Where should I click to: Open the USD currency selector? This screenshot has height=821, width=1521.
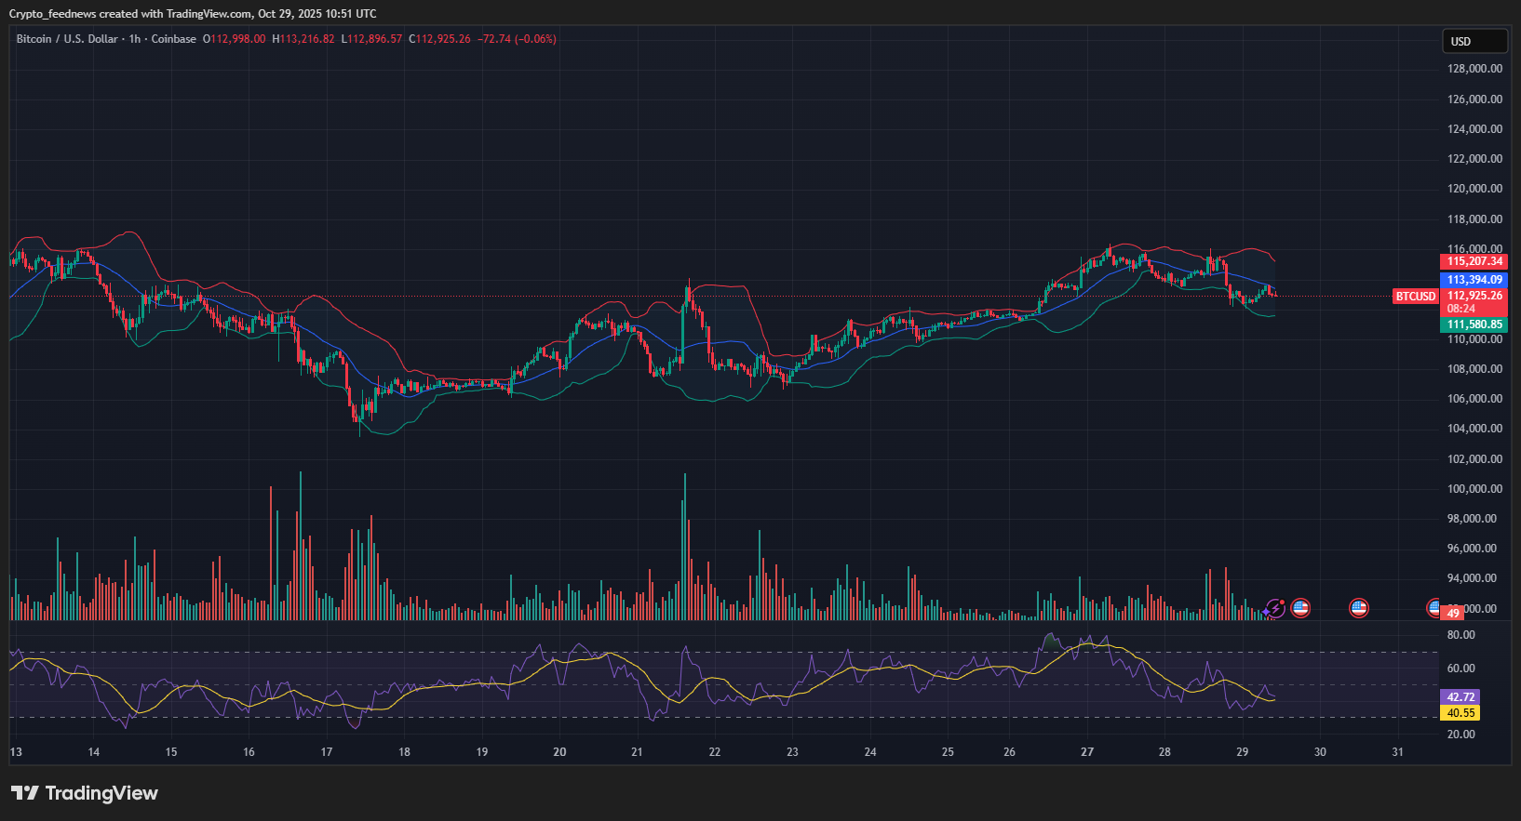tap(1474, 41)
